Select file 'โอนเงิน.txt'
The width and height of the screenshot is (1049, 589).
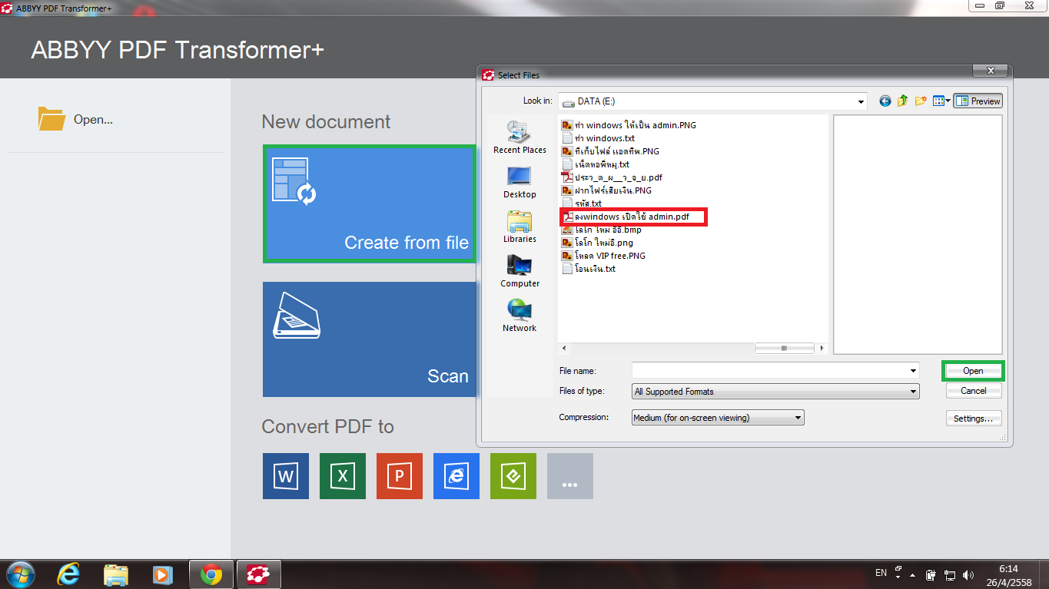click(x=589, y=269)
